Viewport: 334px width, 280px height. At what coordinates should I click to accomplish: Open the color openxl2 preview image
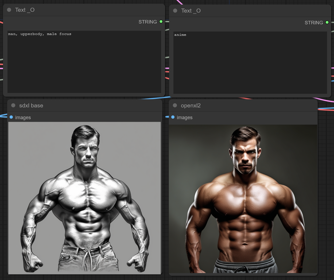coord(243,199)
